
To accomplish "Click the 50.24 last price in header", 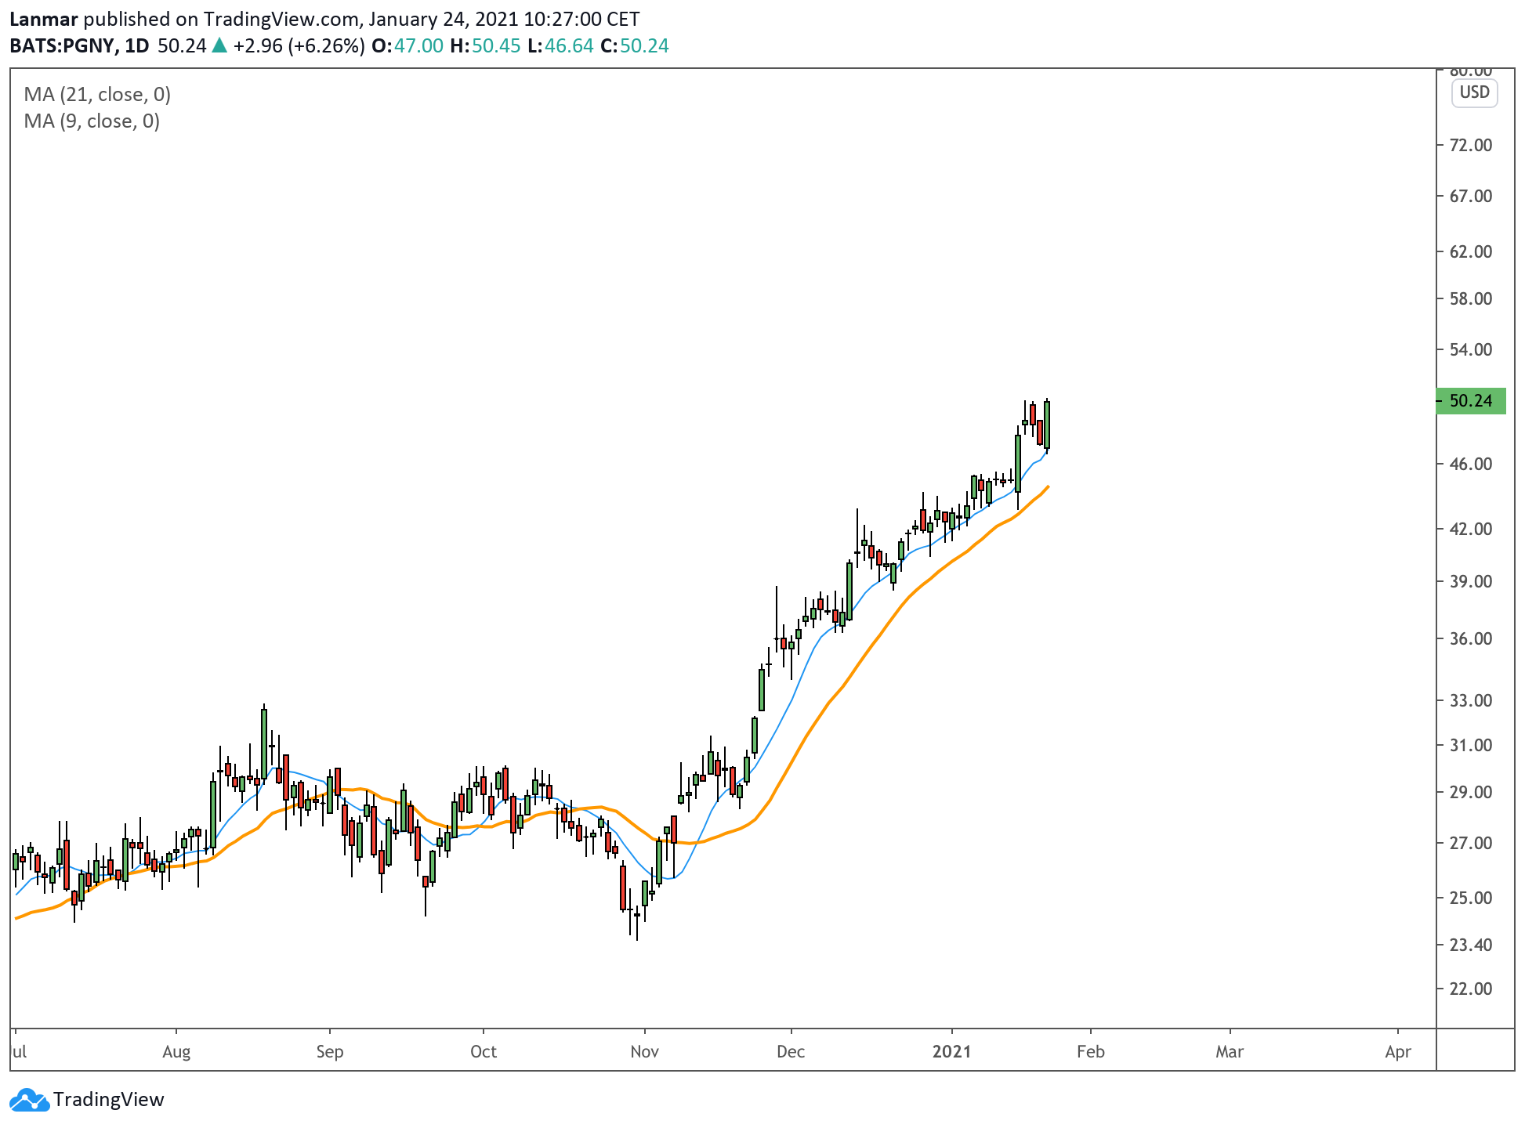I will click(182, 45).
